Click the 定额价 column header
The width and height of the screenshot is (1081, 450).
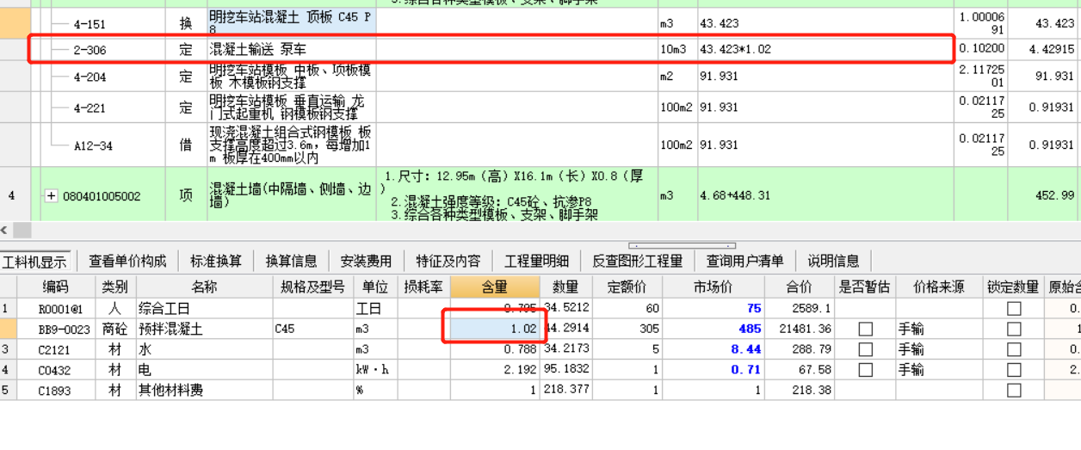click(627, 287)
